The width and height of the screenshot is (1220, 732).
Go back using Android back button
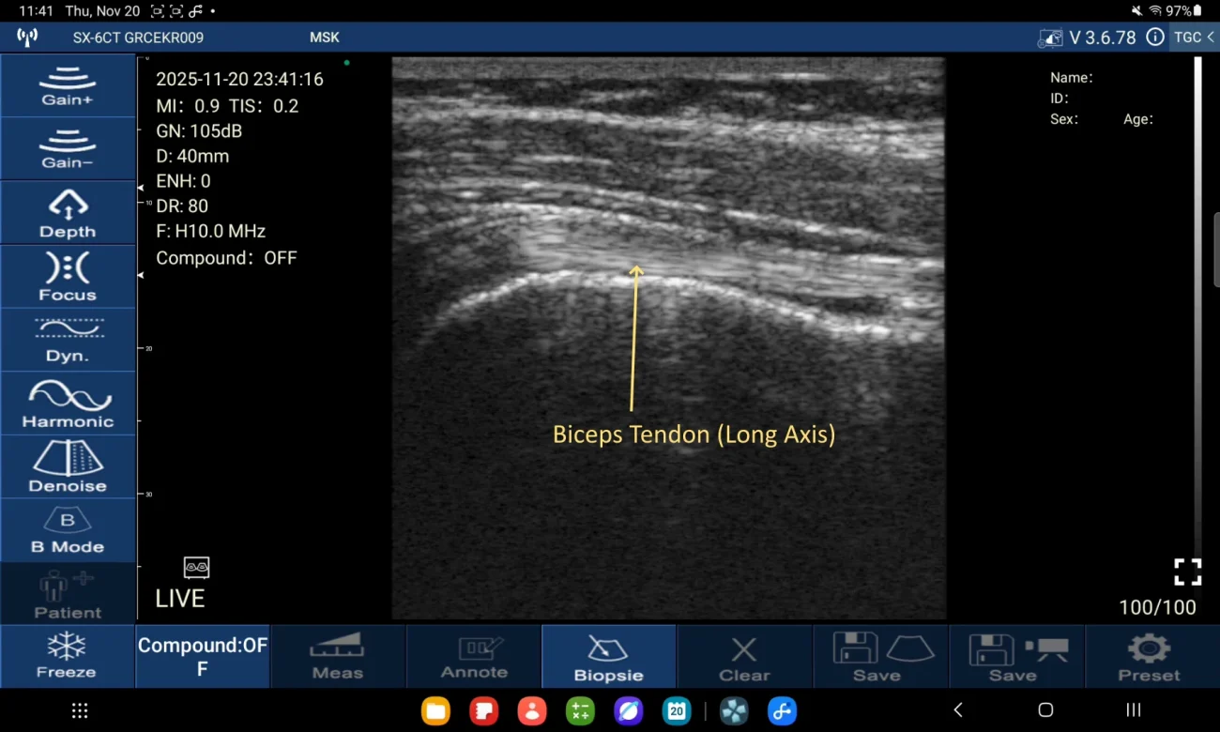pyautogui.click(x=958, y=710)
